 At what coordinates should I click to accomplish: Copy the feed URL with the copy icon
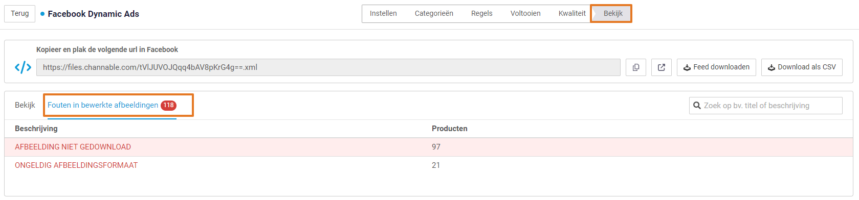(636, 67)
